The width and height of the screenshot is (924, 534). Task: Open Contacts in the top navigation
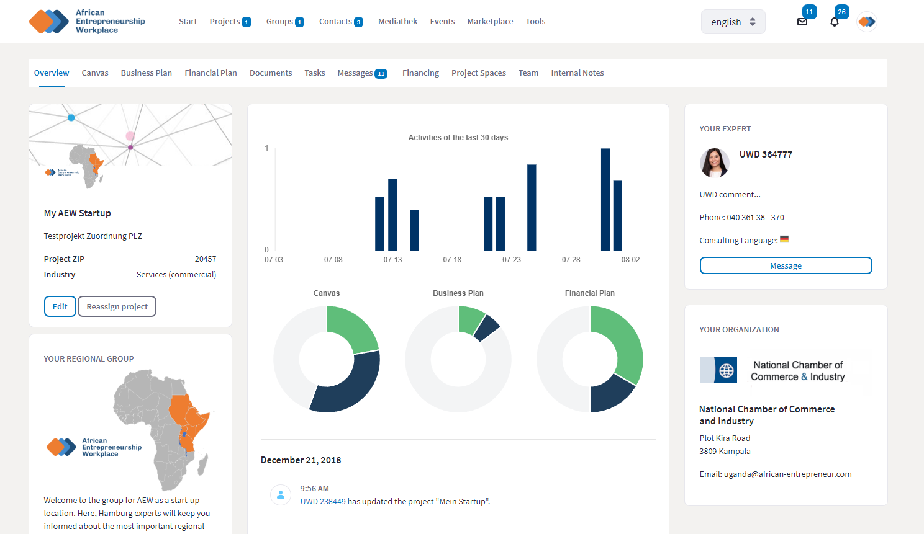tap(335, 22)
